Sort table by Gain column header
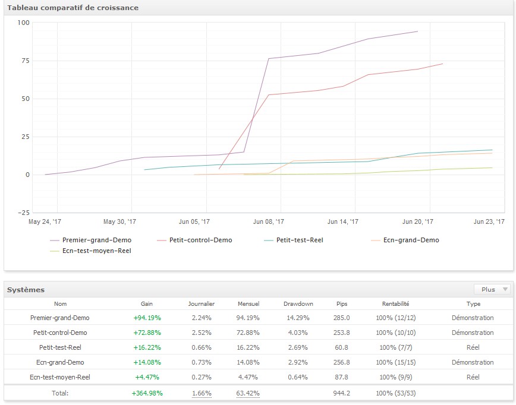This screenshot has height=405, width=516. [147, 304]
